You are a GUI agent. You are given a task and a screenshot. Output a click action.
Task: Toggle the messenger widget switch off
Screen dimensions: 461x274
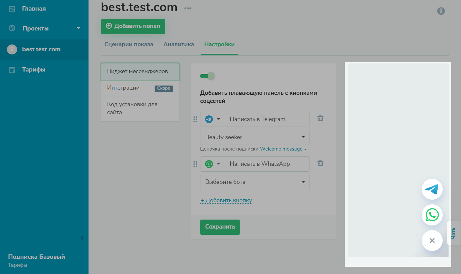click(x=207, y=76)
